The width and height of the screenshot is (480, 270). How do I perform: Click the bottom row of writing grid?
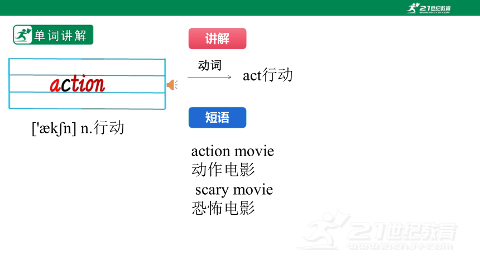tap(87, 100)
